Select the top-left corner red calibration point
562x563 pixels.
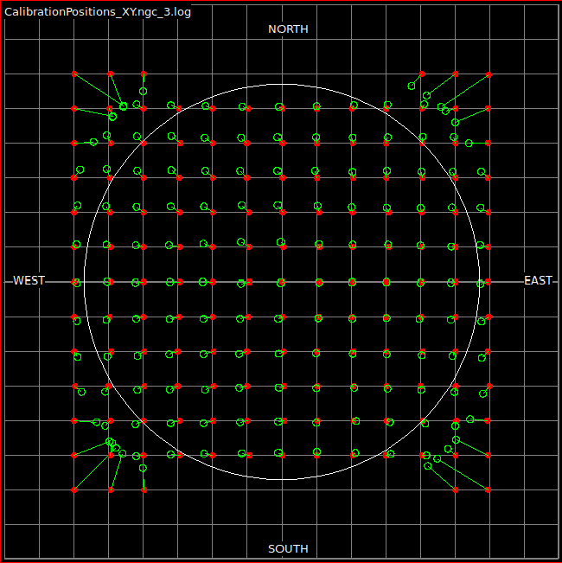coord(74,74)
